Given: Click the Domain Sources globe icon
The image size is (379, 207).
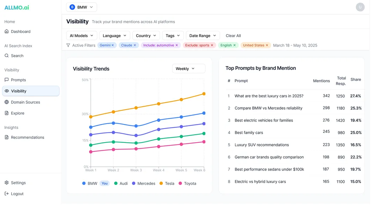Looking at the screenshot, I should click(x=7, y=102).
